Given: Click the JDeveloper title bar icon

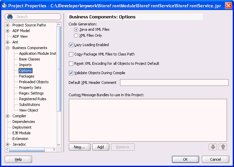Looking at the screenshot, I should 4,6.
